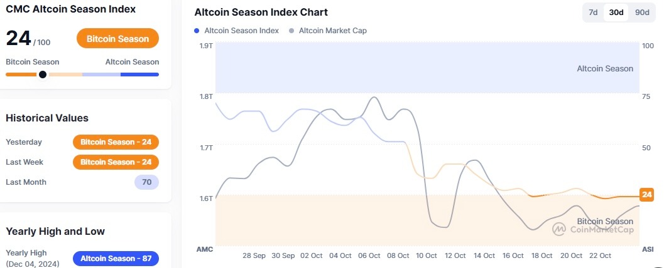
Task: Click the CoinMarketCap watermark logo icon
Action: point(559,230)
